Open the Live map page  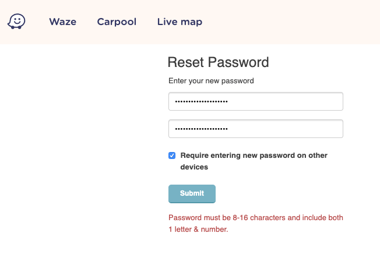click(180, 22)
